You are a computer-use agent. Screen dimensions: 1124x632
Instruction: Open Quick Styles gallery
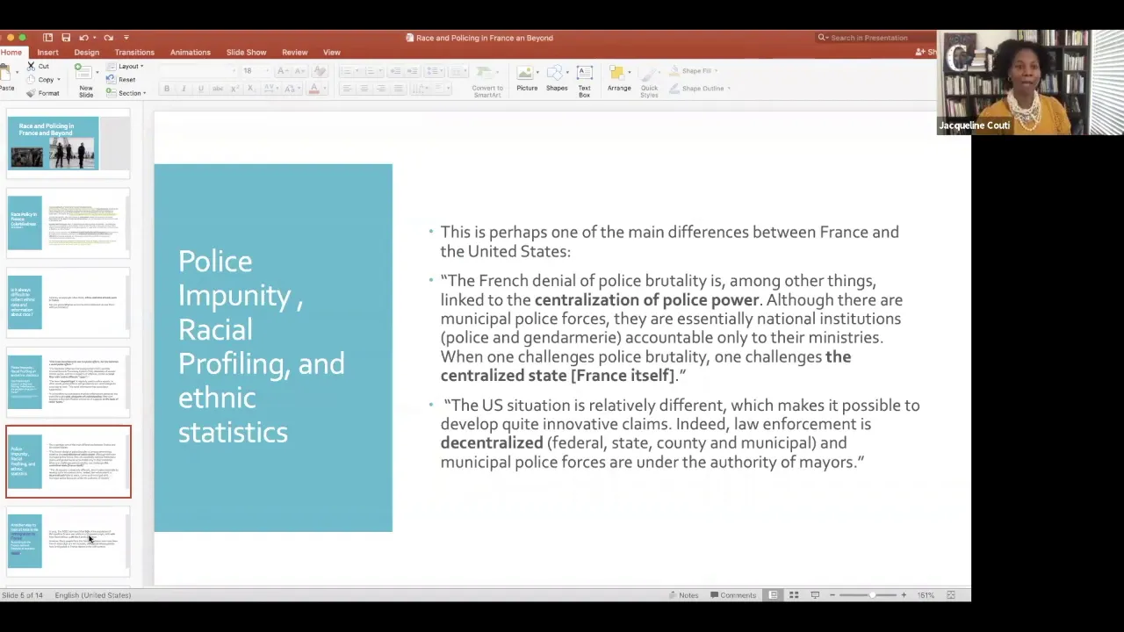[x=649, y=80]
